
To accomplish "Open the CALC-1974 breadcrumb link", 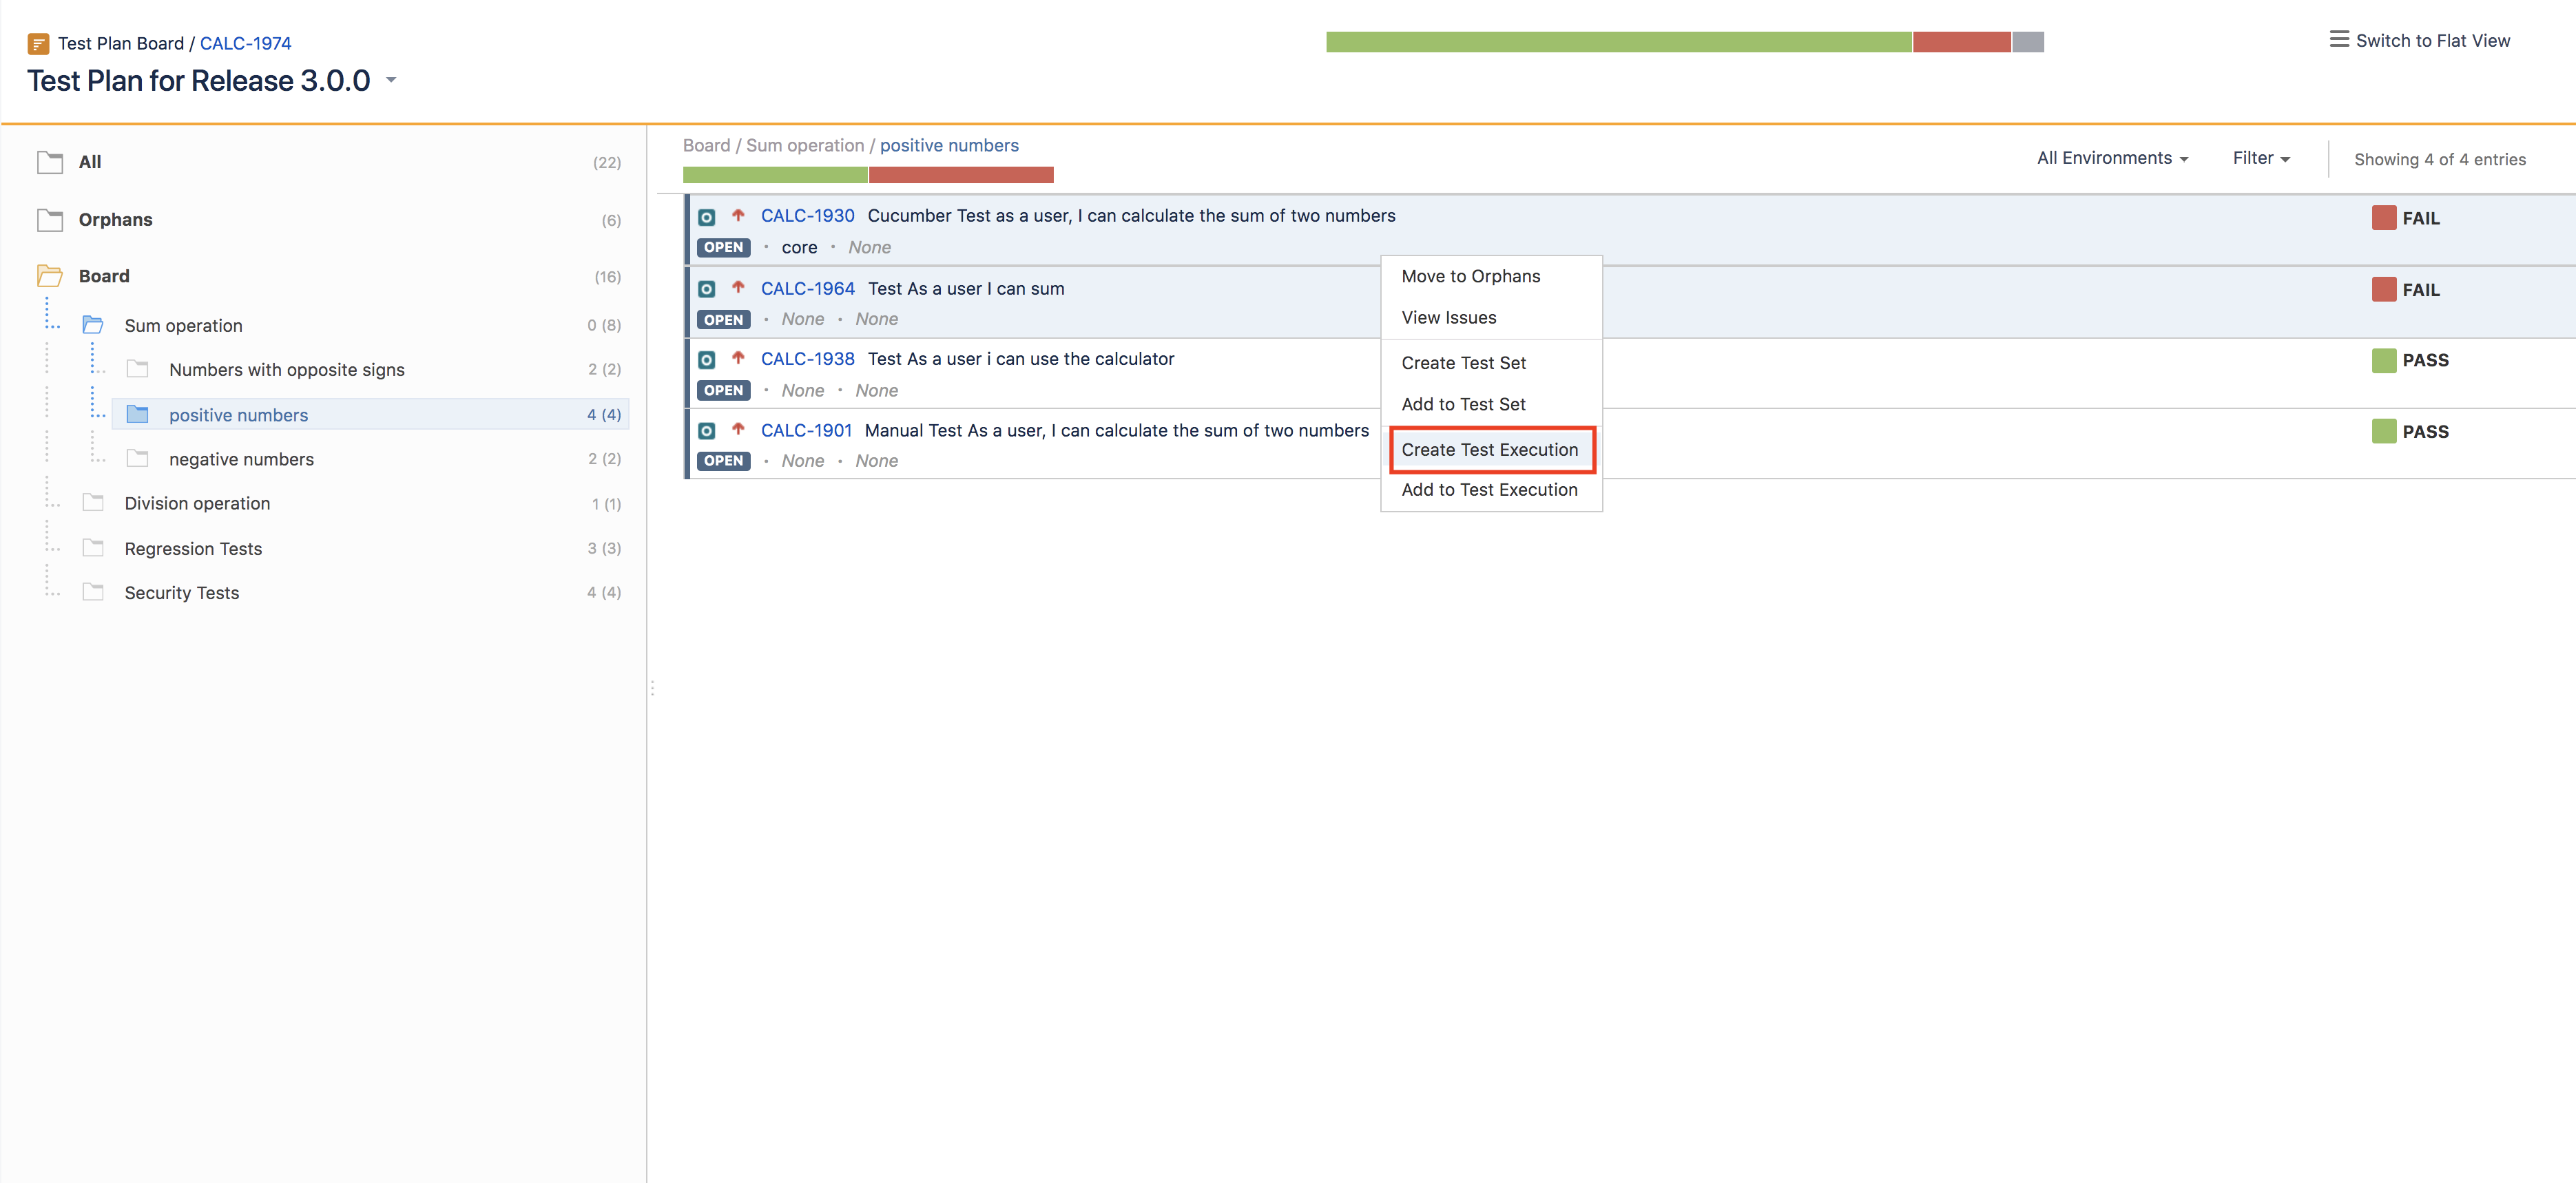I will (x=245, y=43).
